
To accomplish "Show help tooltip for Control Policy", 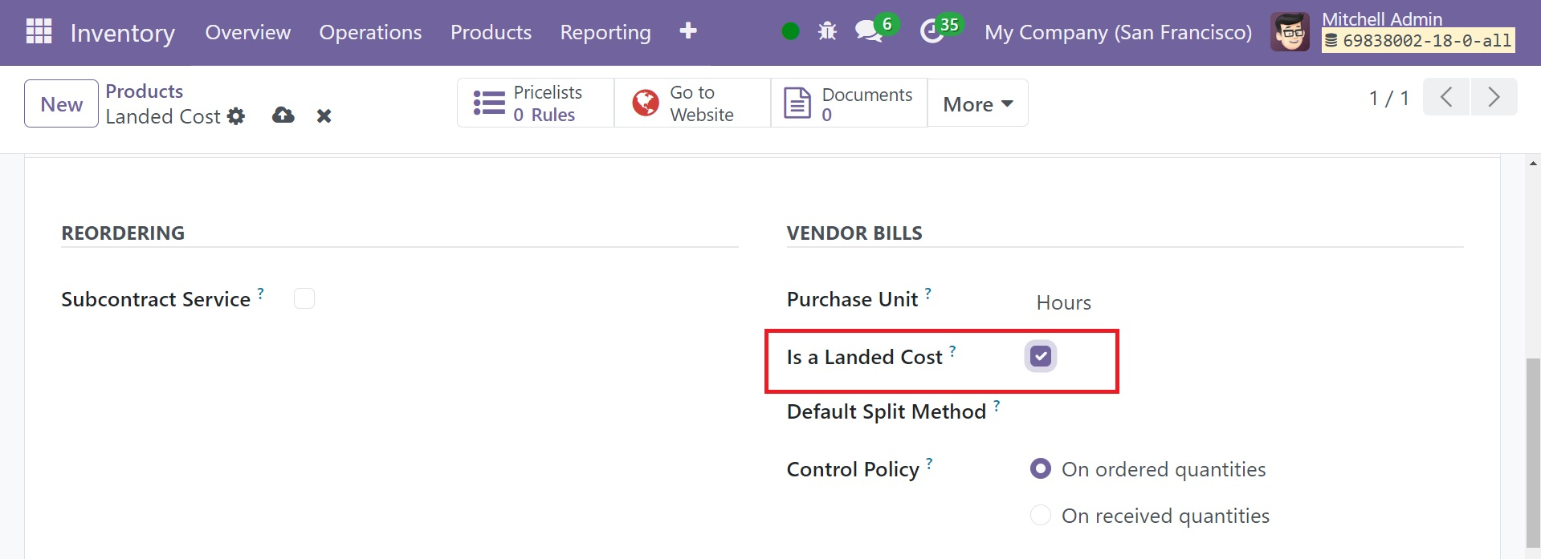I will click(929, 464).
